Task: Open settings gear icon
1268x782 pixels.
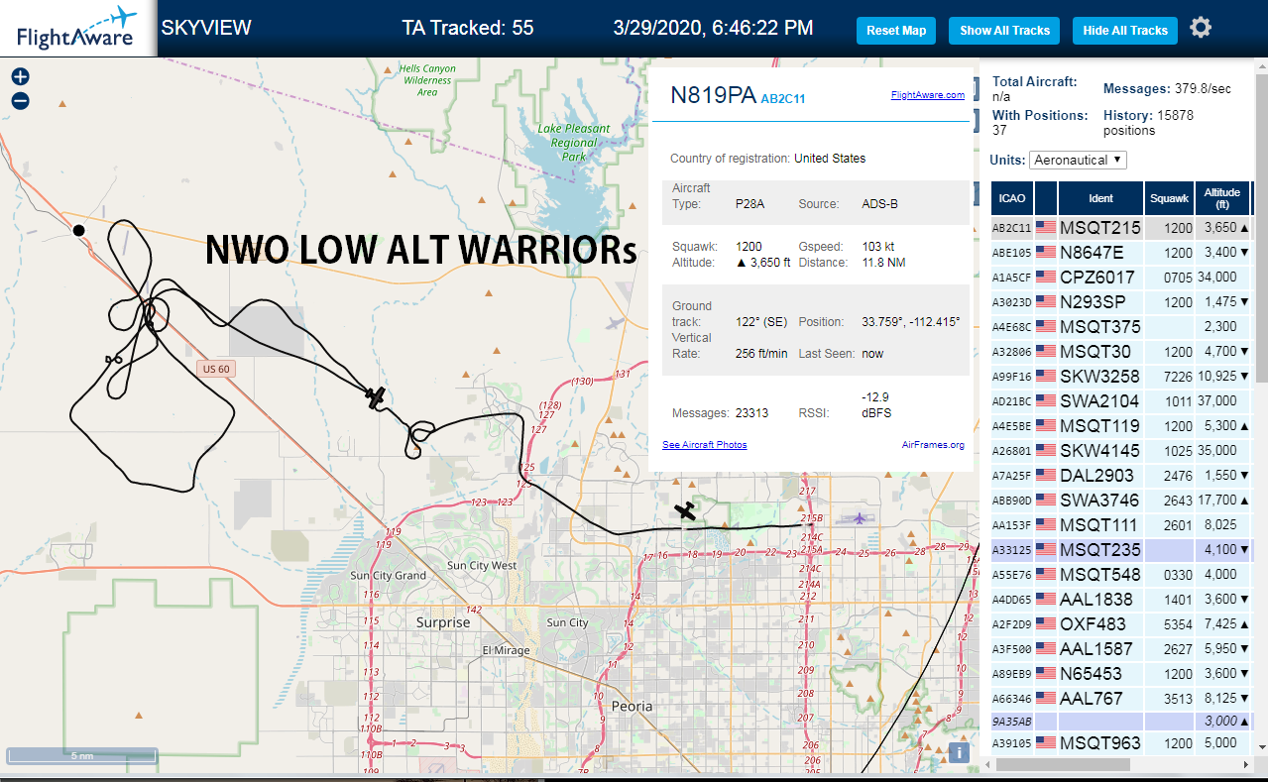Action: tap(1201, 28)
